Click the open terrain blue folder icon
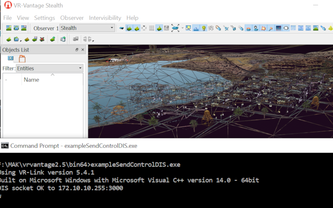Viewport: 333px width, 208px height. coord(16,39)
